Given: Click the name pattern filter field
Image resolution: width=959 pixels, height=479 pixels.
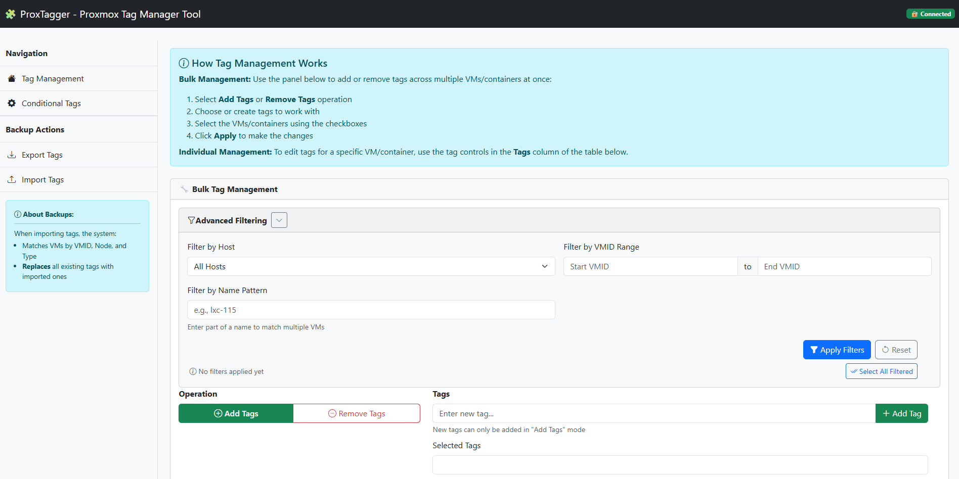Looking at the screenshot, I should [371, 310].
